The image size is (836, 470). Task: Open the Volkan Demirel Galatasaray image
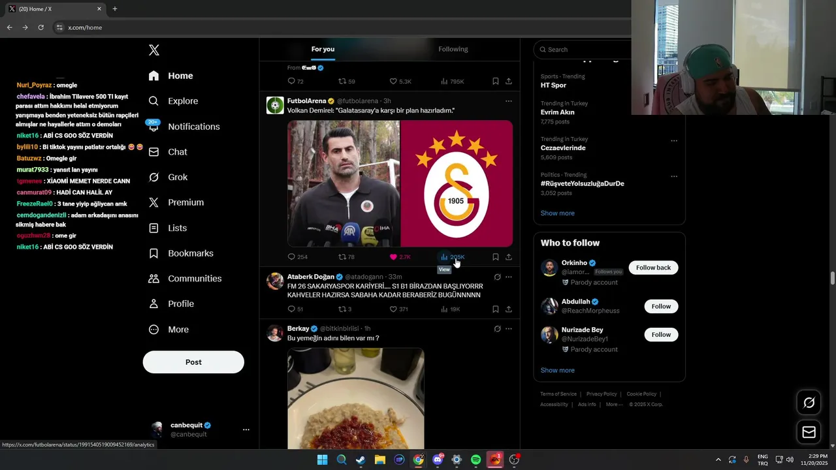[x=400, y=183]
